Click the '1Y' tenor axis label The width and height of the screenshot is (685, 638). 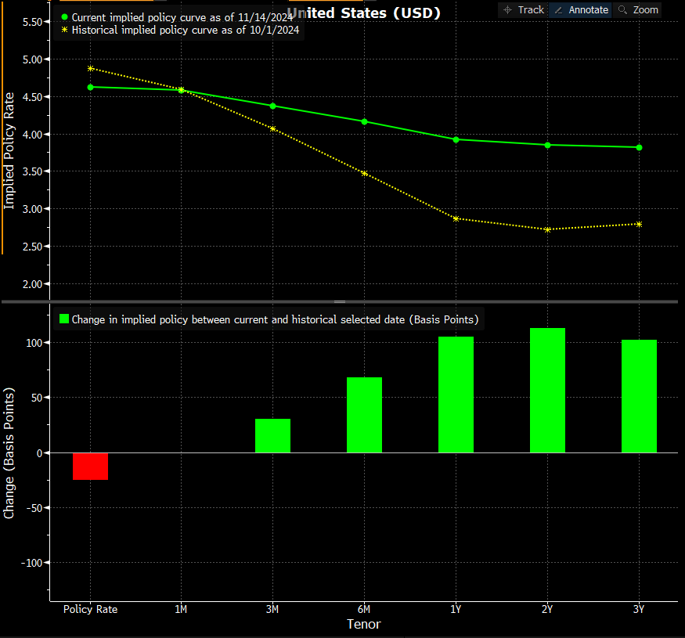456,609
